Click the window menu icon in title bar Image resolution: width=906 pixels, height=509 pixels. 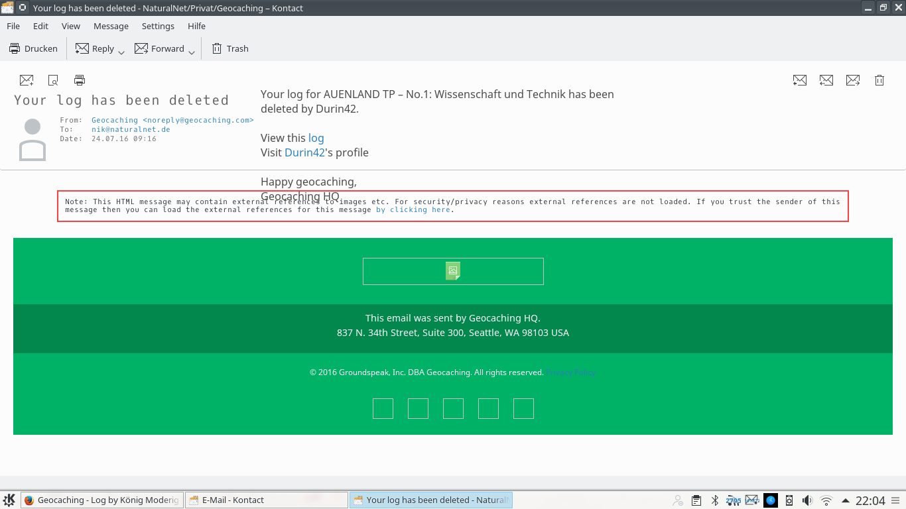(x=7, y=7)
